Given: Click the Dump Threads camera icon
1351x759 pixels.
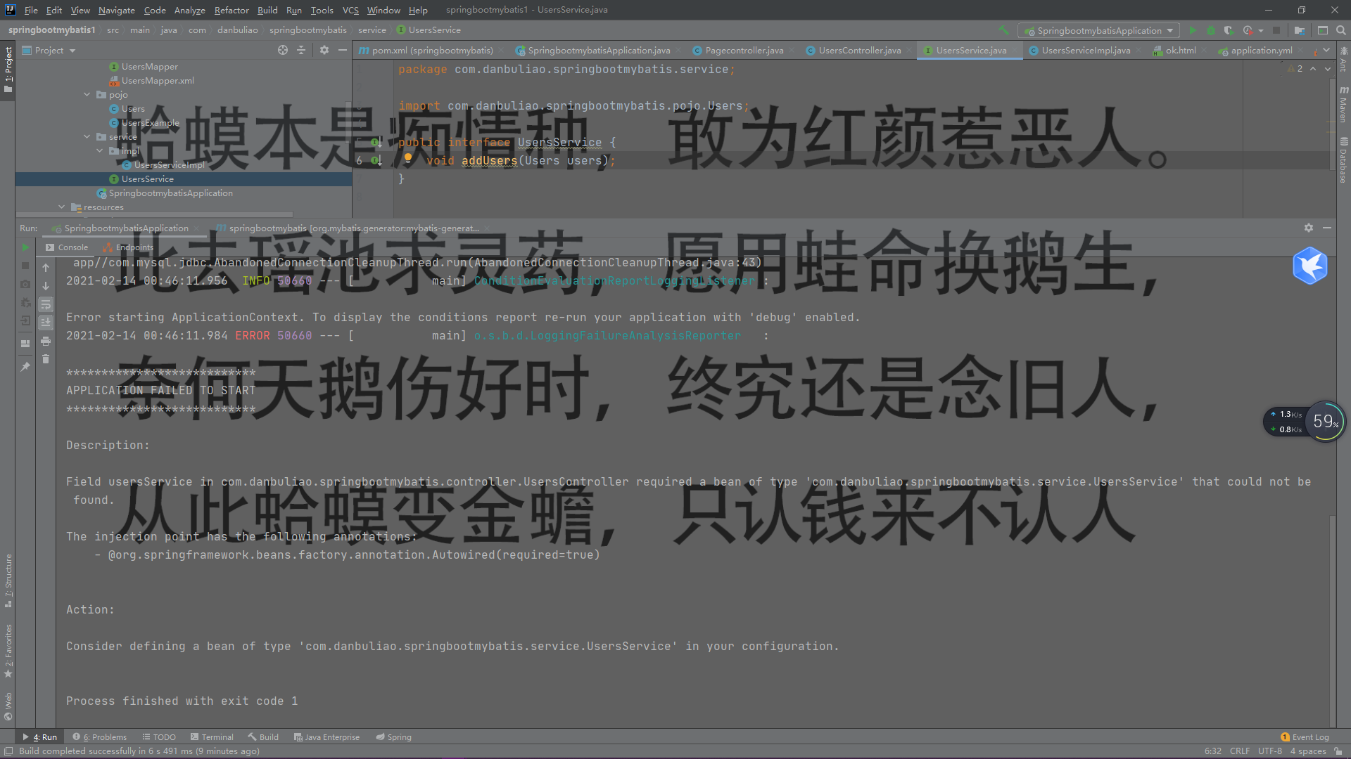Looking at the screenshot, I should click(x=25, y=284).
